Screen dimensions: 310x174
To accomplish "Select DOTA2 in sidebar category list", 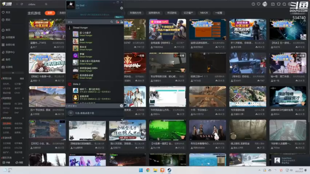I will 6,108.
